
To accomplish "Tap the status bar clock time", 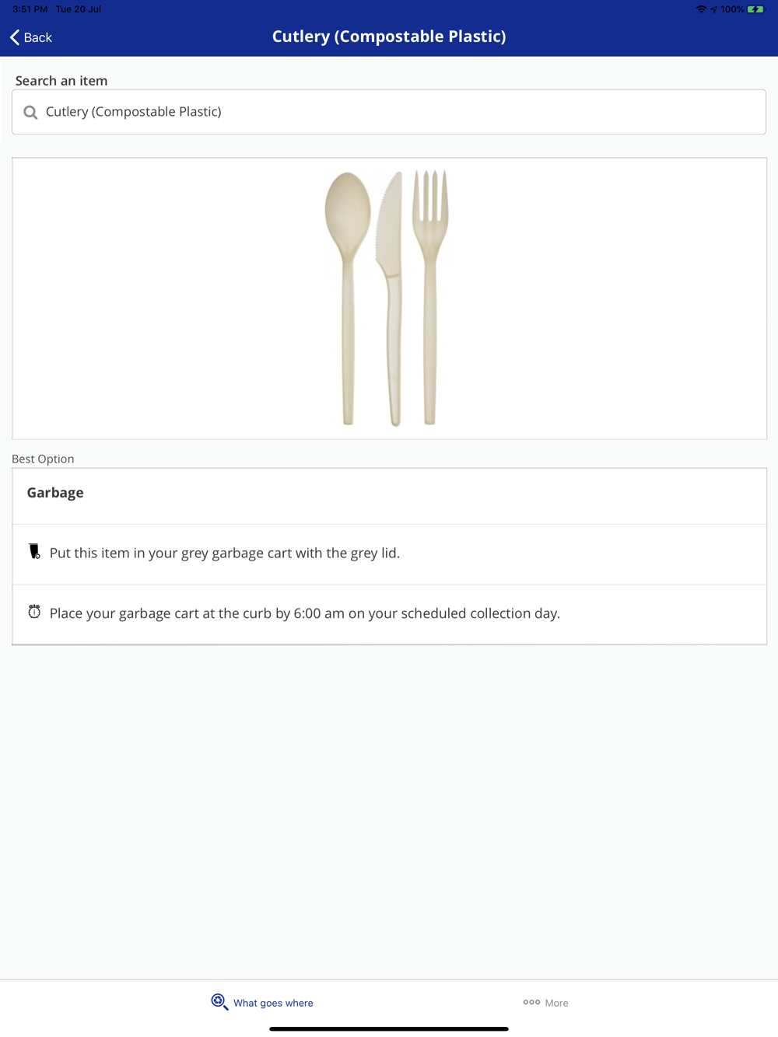I will coord(30,9).
